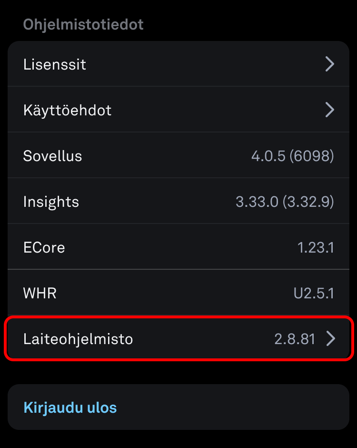This screenshot has height=448, width=357.
Task: Open Laiteohjelmisto via its chevron
Action: [x=330, y=339]
